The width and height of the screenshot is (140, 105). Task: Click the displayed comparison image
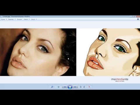(x=70, y=52)
